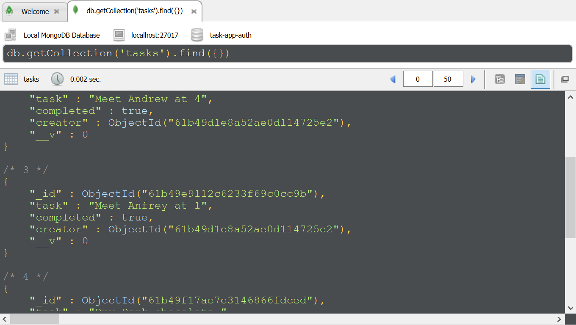Viewport: 576px width, 325px height.
Task: Click the "localhost:27017" address label
Action: (x=155, y=35)
